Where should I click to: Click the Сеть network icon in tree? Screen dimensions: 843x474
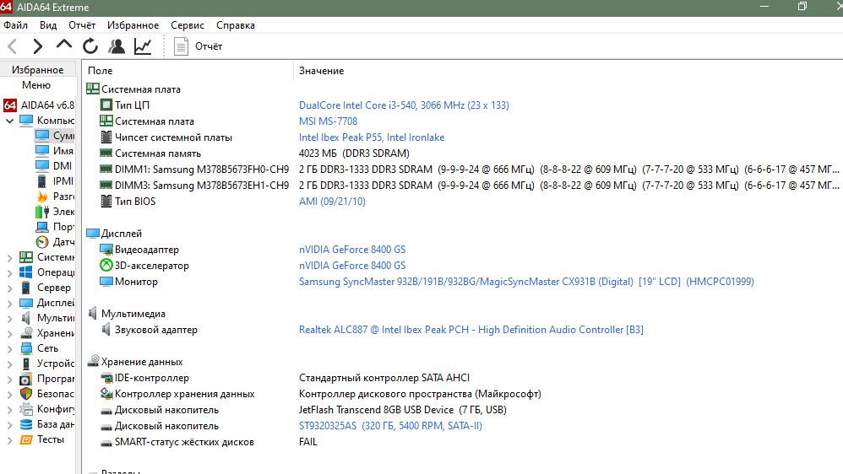pyautogui.click(x=26, y=348)
